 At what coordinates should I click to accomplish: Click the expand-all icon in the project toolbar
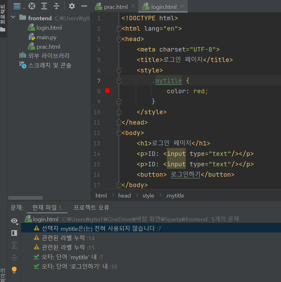click(44, 6)
